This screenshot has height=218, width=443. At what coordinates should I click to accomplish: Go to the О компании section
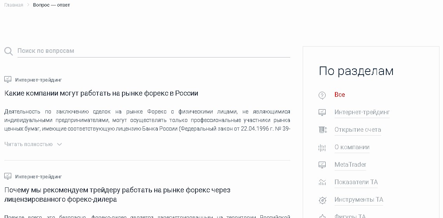352,147
